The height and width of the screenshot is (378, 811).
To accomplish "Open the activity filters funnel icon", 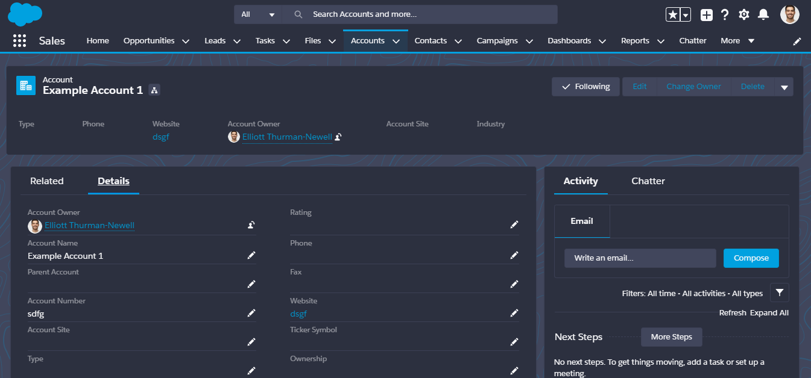I will (779, 293).
